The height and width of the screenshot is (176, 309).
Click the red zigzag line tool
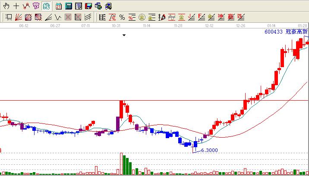click(26, 6)
